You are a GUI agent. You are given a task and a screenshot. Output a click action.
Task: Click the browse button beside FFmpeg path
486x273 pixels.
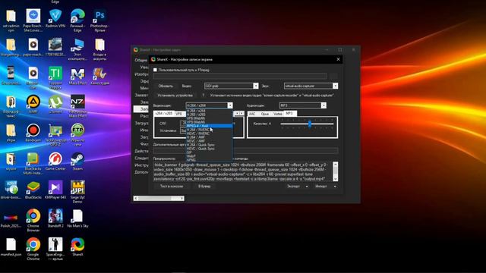point(333,76)
